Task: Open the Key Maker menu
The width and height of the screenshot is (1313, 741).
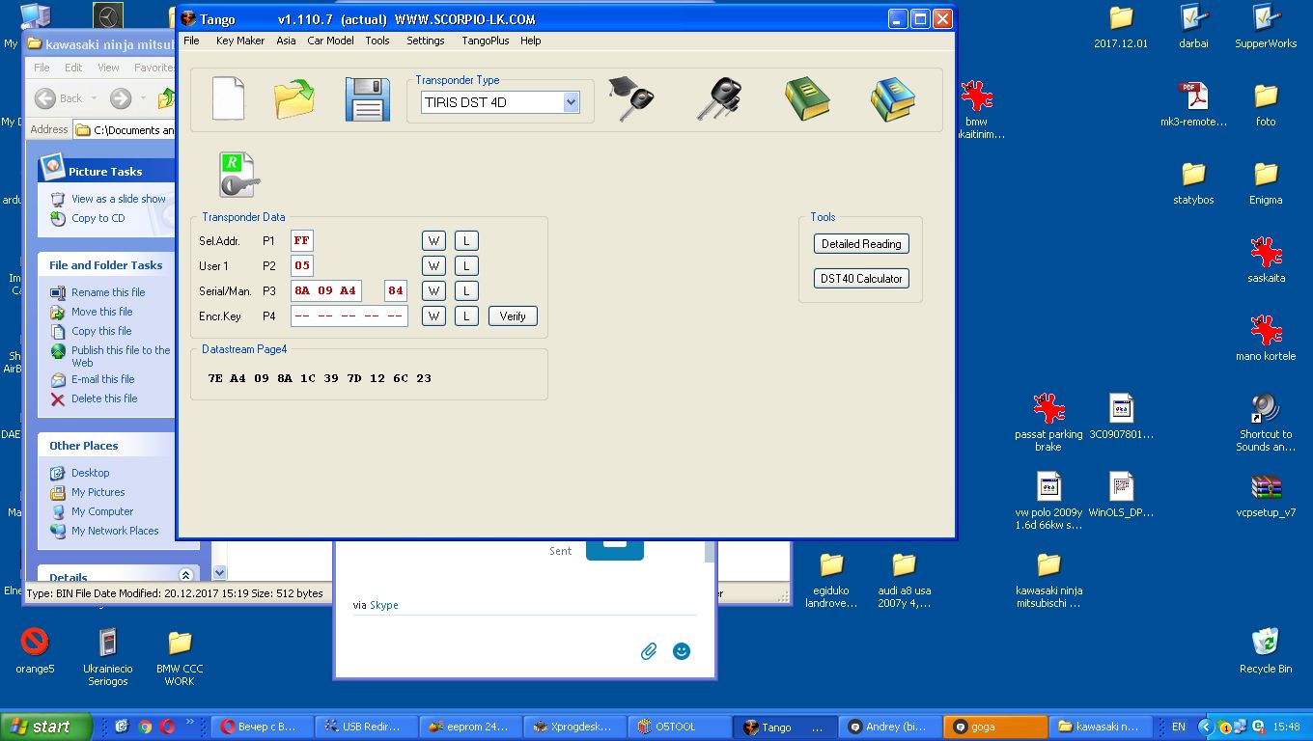Action: pos(240,41)
